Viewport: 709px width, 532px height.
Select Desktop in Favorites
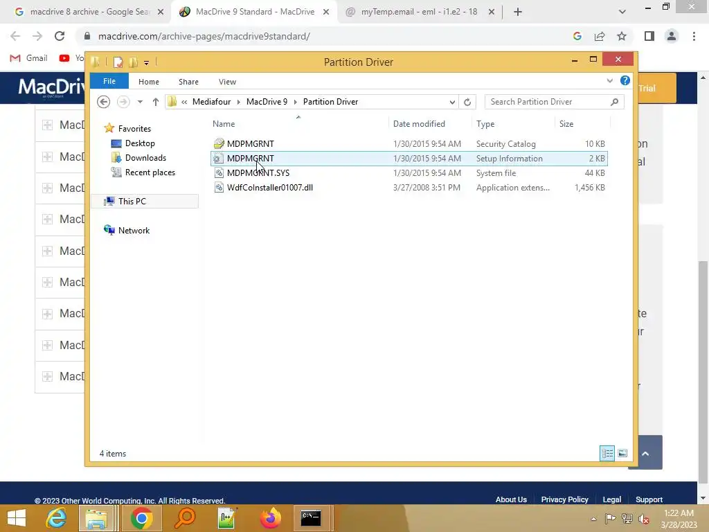(140, 143)
